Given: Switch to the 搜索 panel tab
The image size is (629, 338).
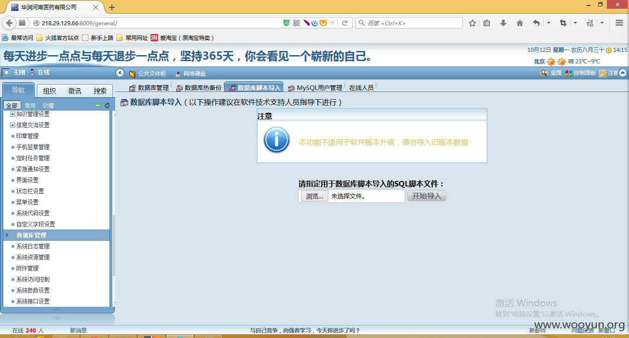Looking at the screenshot, I should point(100,91).
